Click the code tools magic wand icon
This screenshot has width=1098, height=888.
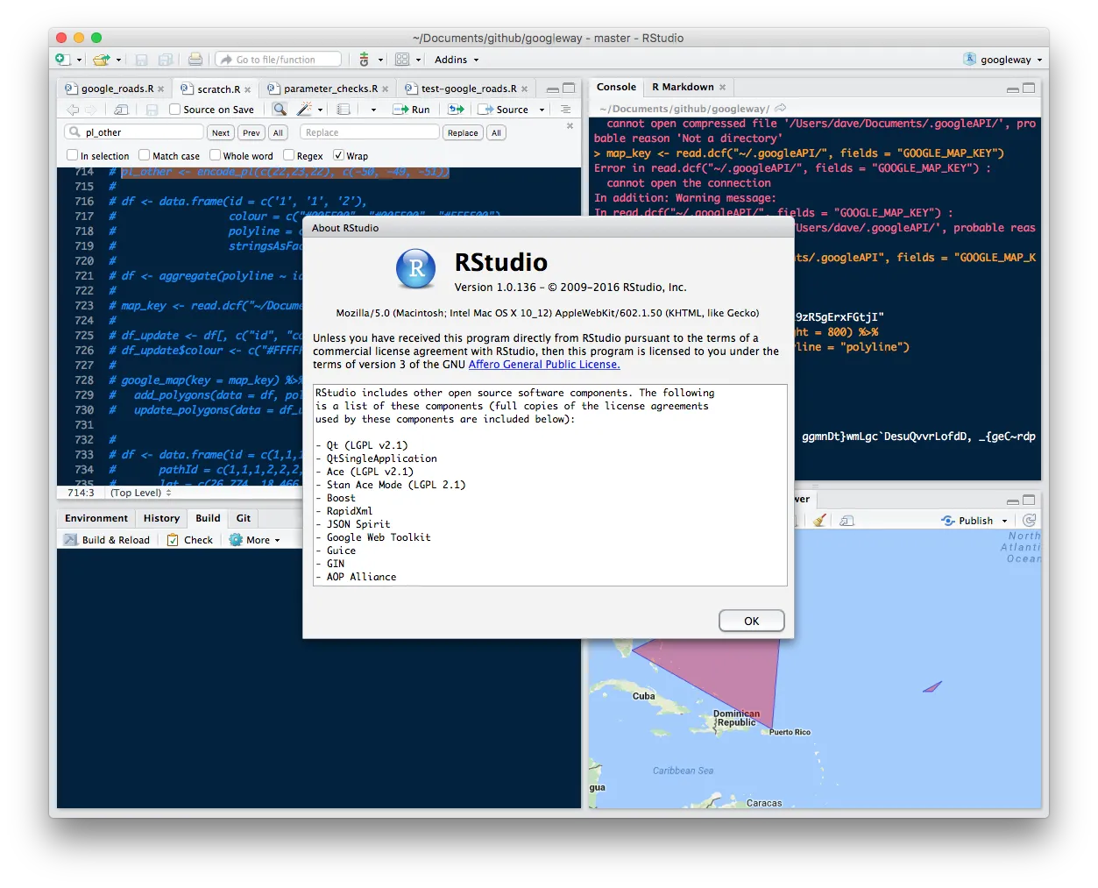pyautogui.click(x=304, y=110)
